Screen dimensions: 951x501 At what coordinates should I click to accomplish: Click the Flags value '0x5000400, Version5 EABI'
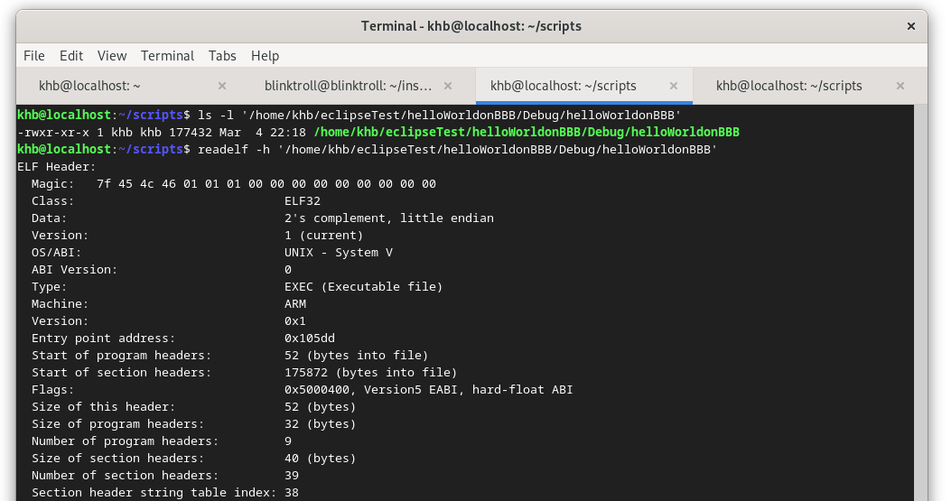[373, 389]
